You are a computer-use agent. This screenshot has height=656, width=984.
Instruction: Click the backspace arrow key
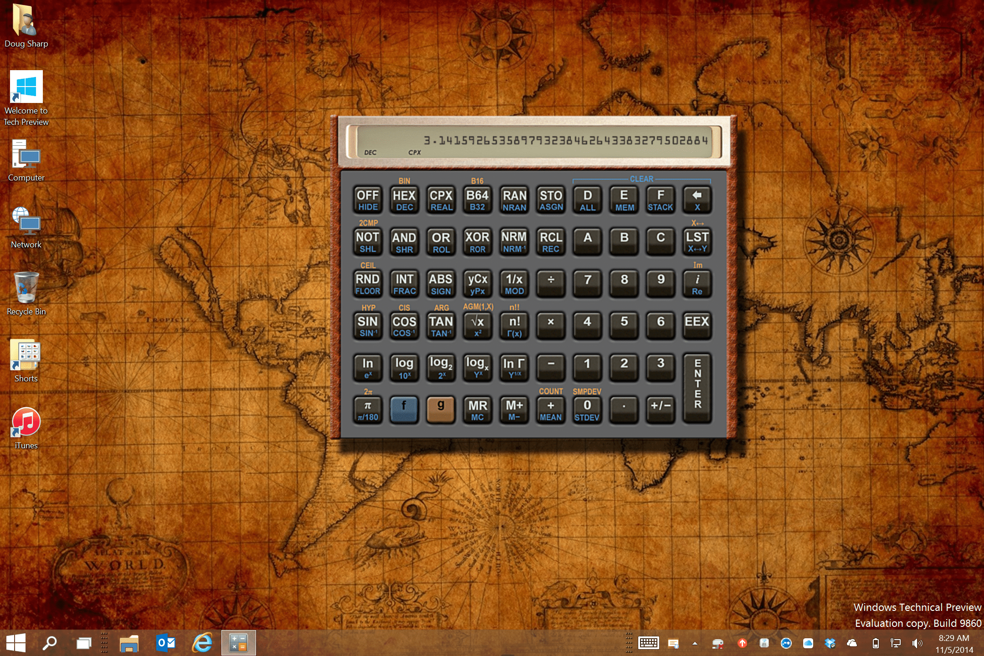pyautogui.click(x=697, y=200)
